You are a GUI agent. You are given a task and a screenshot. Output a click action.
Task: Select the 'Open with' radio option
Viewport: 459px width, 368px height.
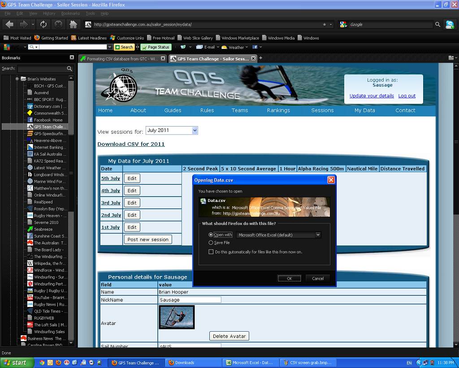point(211,235)
